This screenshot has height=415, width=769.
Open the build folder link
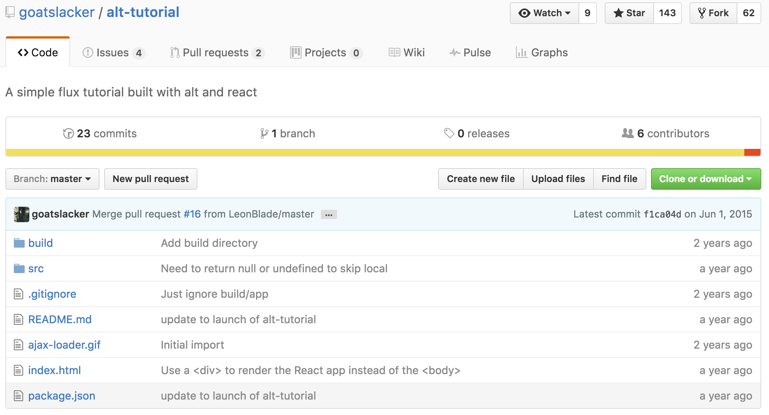tap(40, 243)
